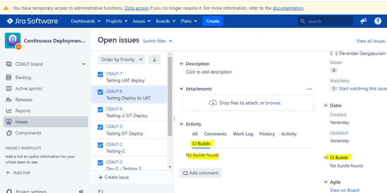This screenshot has width=387, height=193.
Task: Toggle checkbox for CDAUT-2
Action: coord(100,145)
